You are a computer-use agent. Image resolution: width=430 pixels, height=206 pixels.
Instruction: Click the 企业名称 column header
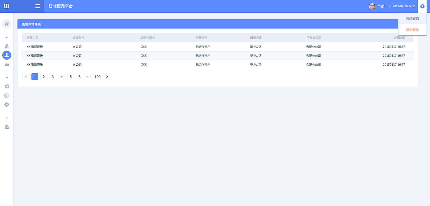tap(79, 38)
